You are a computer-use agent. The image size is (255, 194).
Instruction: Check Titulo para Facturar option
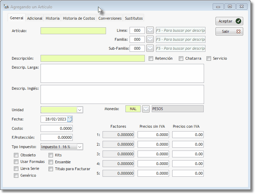click(x=51, y=169)
